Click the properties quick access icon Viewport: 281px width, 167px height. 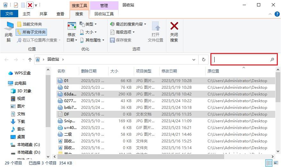pyautogui.click(x=16, y=5)
